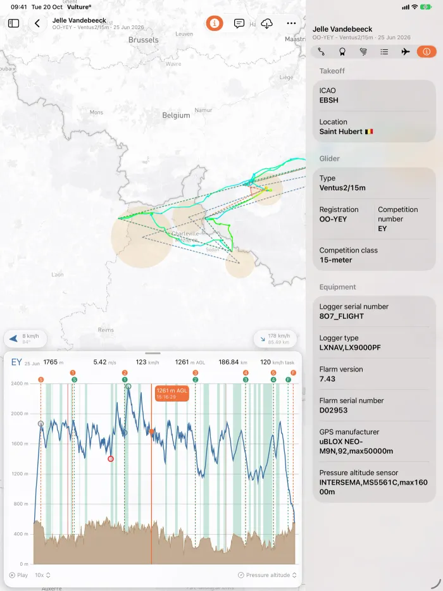Click green turnpoint 4 marker on chart
The image size is (443, 591).
pyautogui.click(x=273, y=380)
